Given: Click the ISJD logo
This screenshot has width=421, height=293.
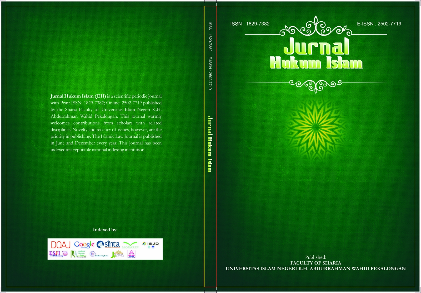Looking at the screenshot, I should [x=151, y=244].
